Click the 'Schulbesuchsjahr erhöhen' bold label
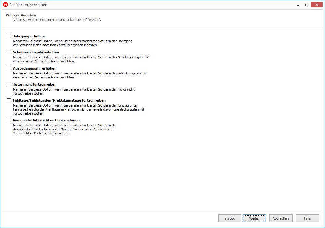 click(x=36, y=52)
